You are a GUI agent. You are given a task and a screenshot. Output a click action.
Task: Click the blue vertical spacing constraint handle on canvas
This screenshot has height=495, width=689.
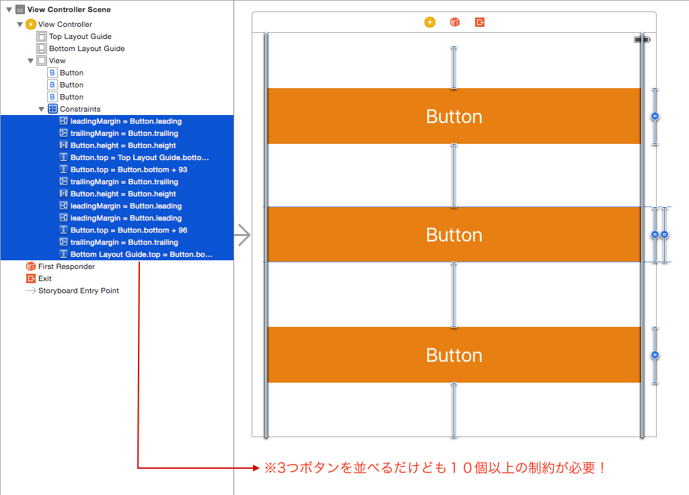tap(655, 116)
